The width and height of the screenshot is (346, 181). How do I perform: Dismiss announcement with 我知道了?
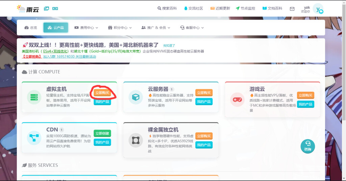(169, 46)
